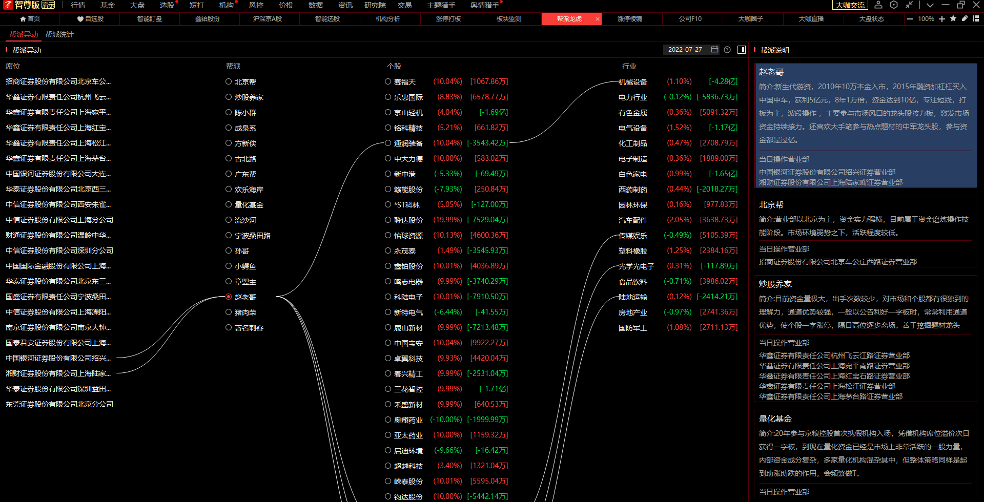Click the 机械设备 industry row
984x502 pixels.
678,81
